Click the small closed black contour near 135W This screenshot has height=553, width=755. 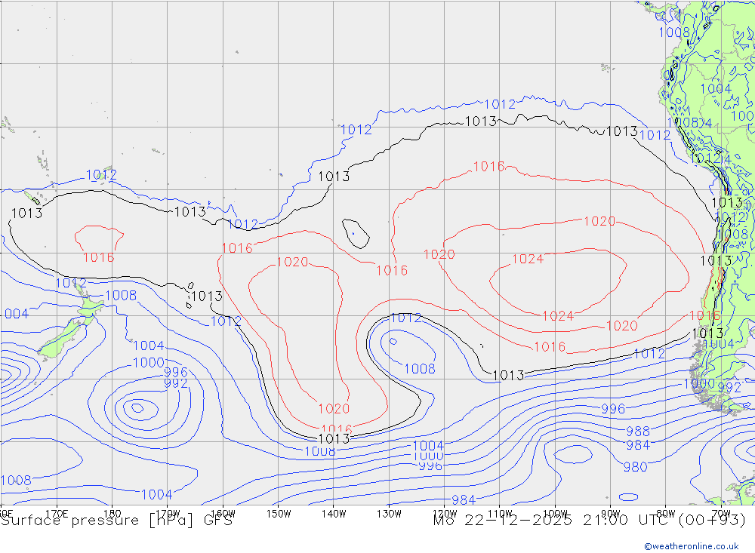pos(356,233)
